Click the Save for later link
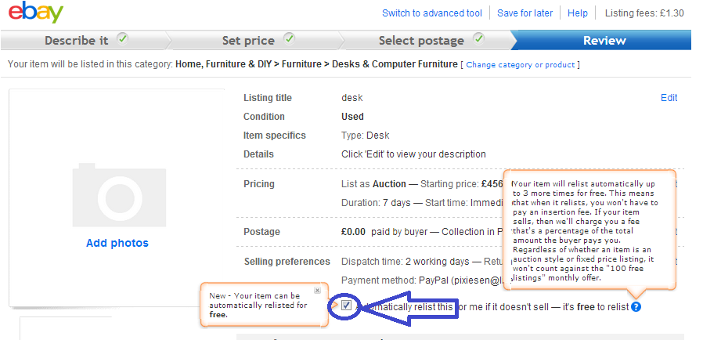The image size is (703, 340). pyautogui.click(x=525, y=13)
